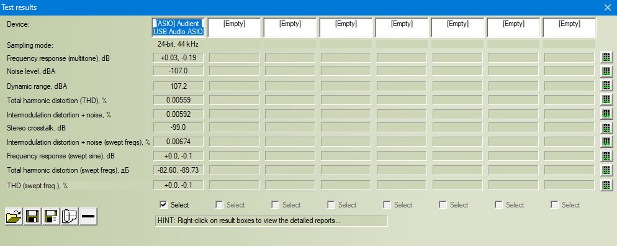Screen dimensions: 617x246
Task: View frequency response swept sine graph icon
Action: [606, 157]
